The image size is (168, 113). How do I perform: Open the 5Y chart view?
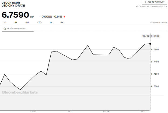pyautogui.click(x=62, y=23)
